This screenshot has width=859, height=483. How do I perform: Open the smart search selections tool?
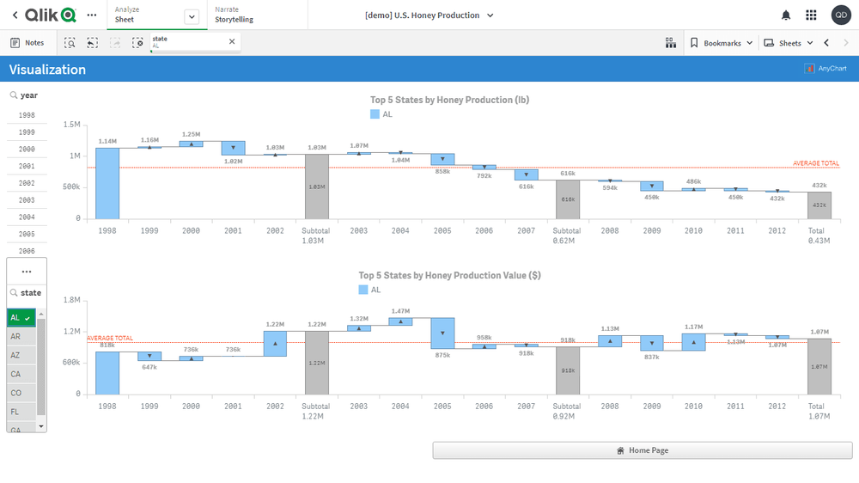70,42
